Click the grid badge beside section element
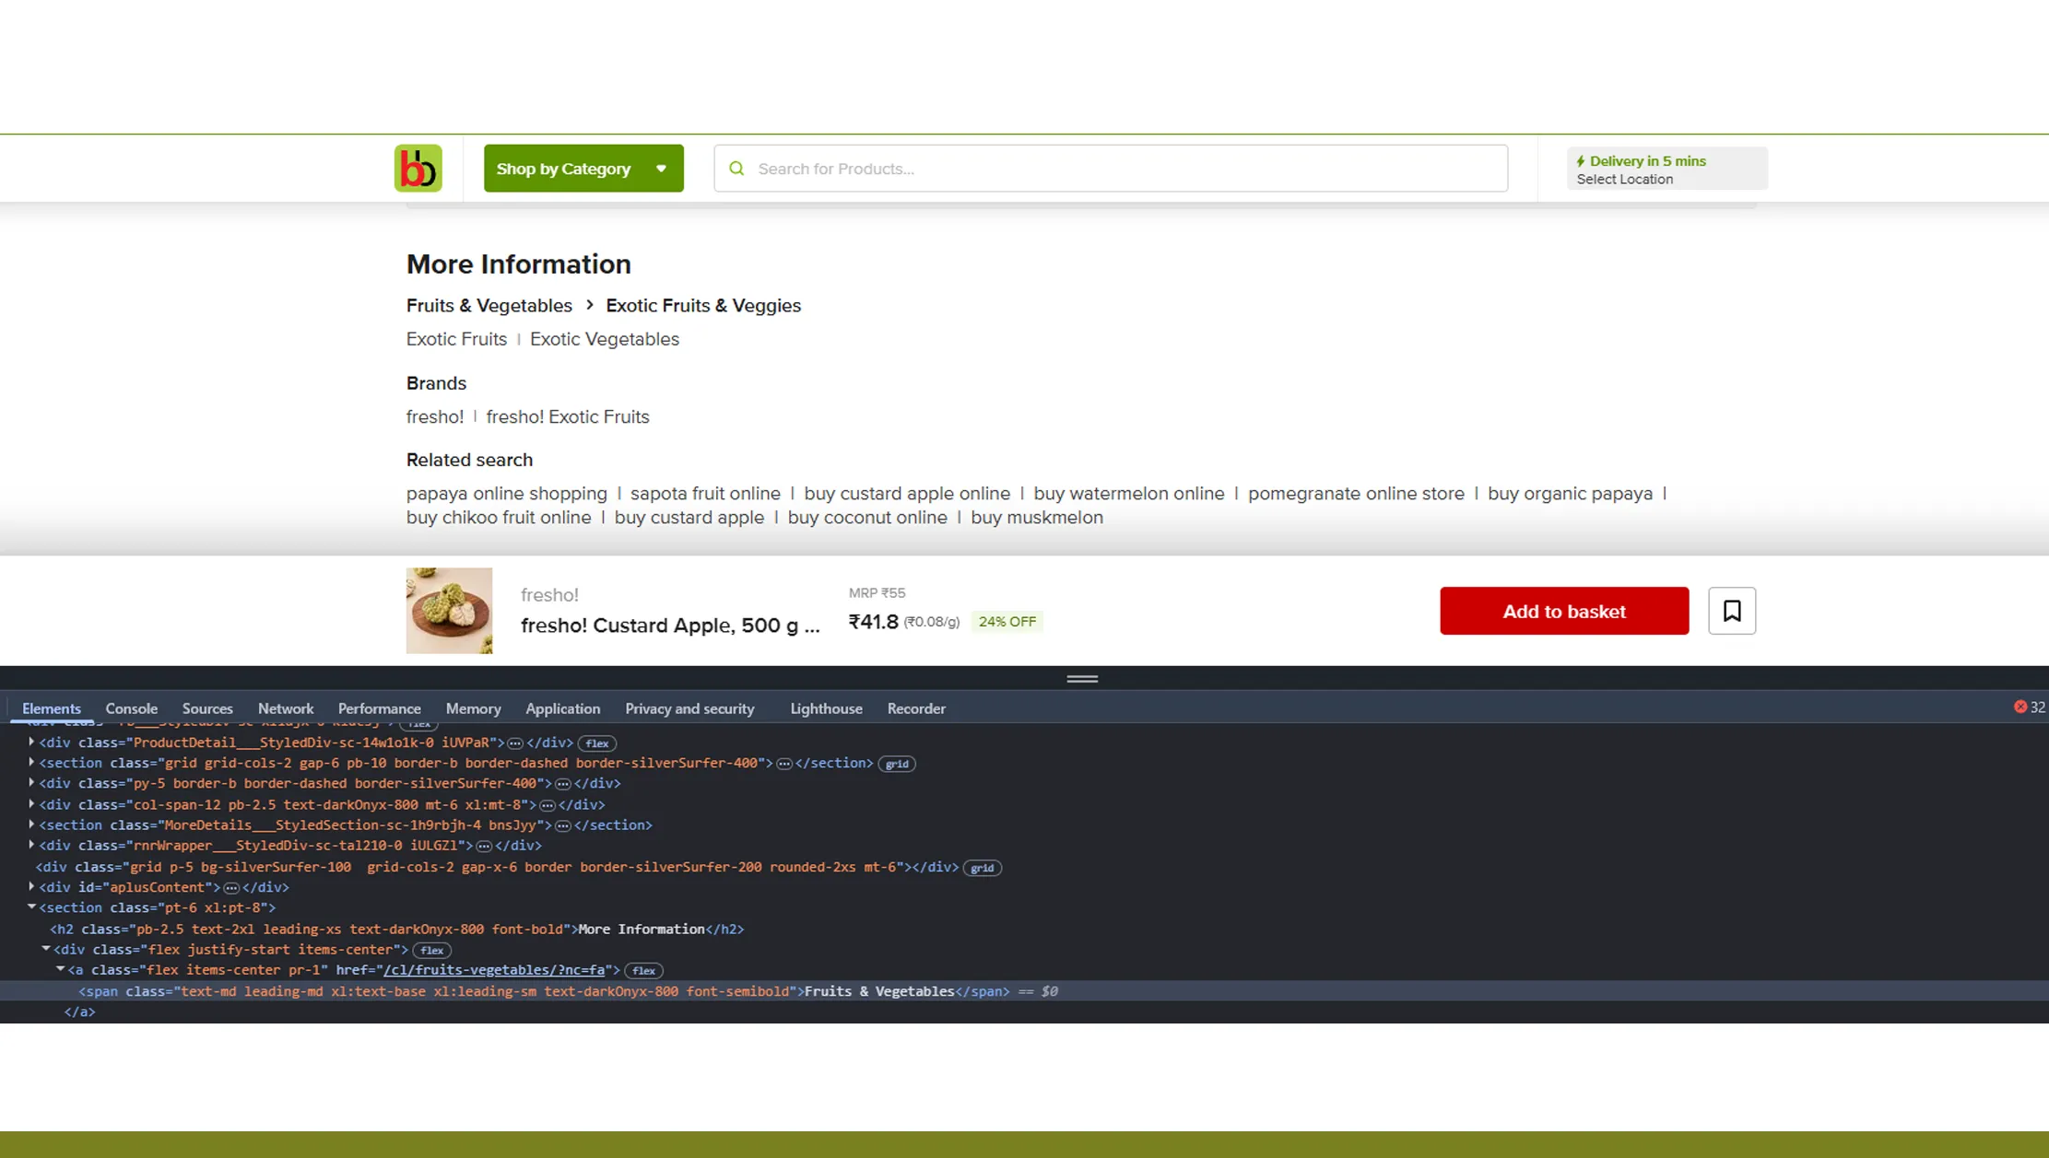Image resolution: width=2049 pixels, height=1158 pixels. coord(896,764)
